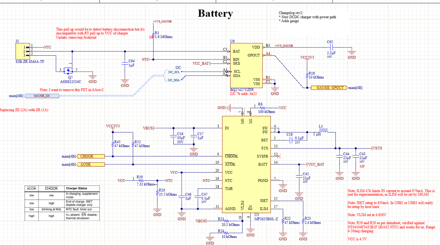The width and height of the screenshot is (440, 245).
Task: Select the CHGOK yellow port
Action: (91, 156)
